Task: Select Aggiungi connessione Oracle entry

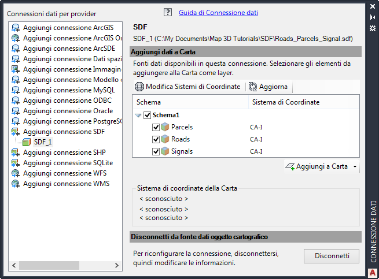Action: point(64,111)
